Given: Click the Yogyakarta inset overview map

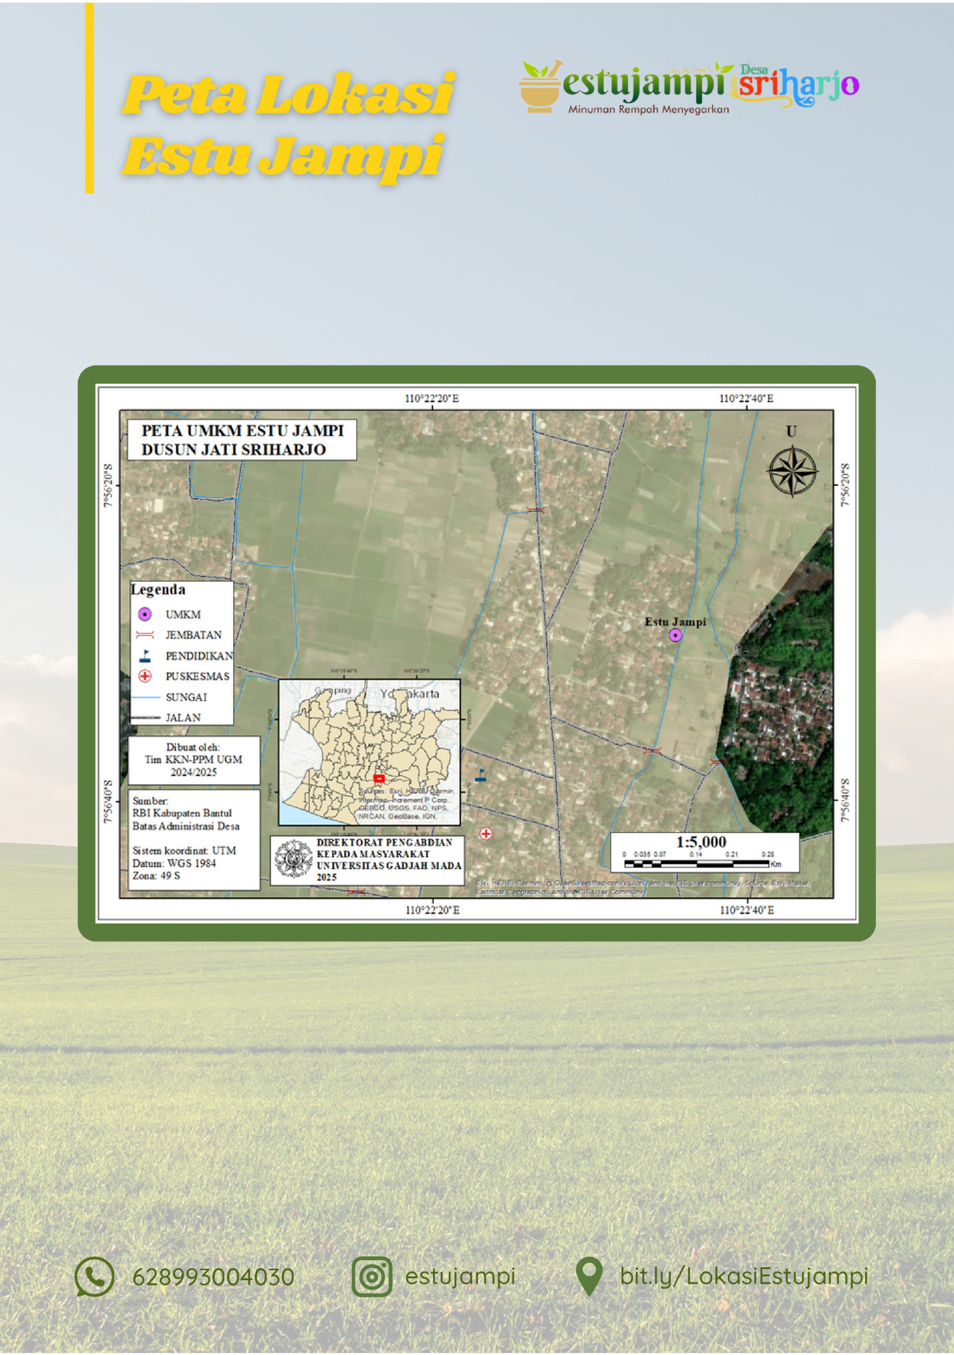Looking at the screenshot, I should click(369, 752).
